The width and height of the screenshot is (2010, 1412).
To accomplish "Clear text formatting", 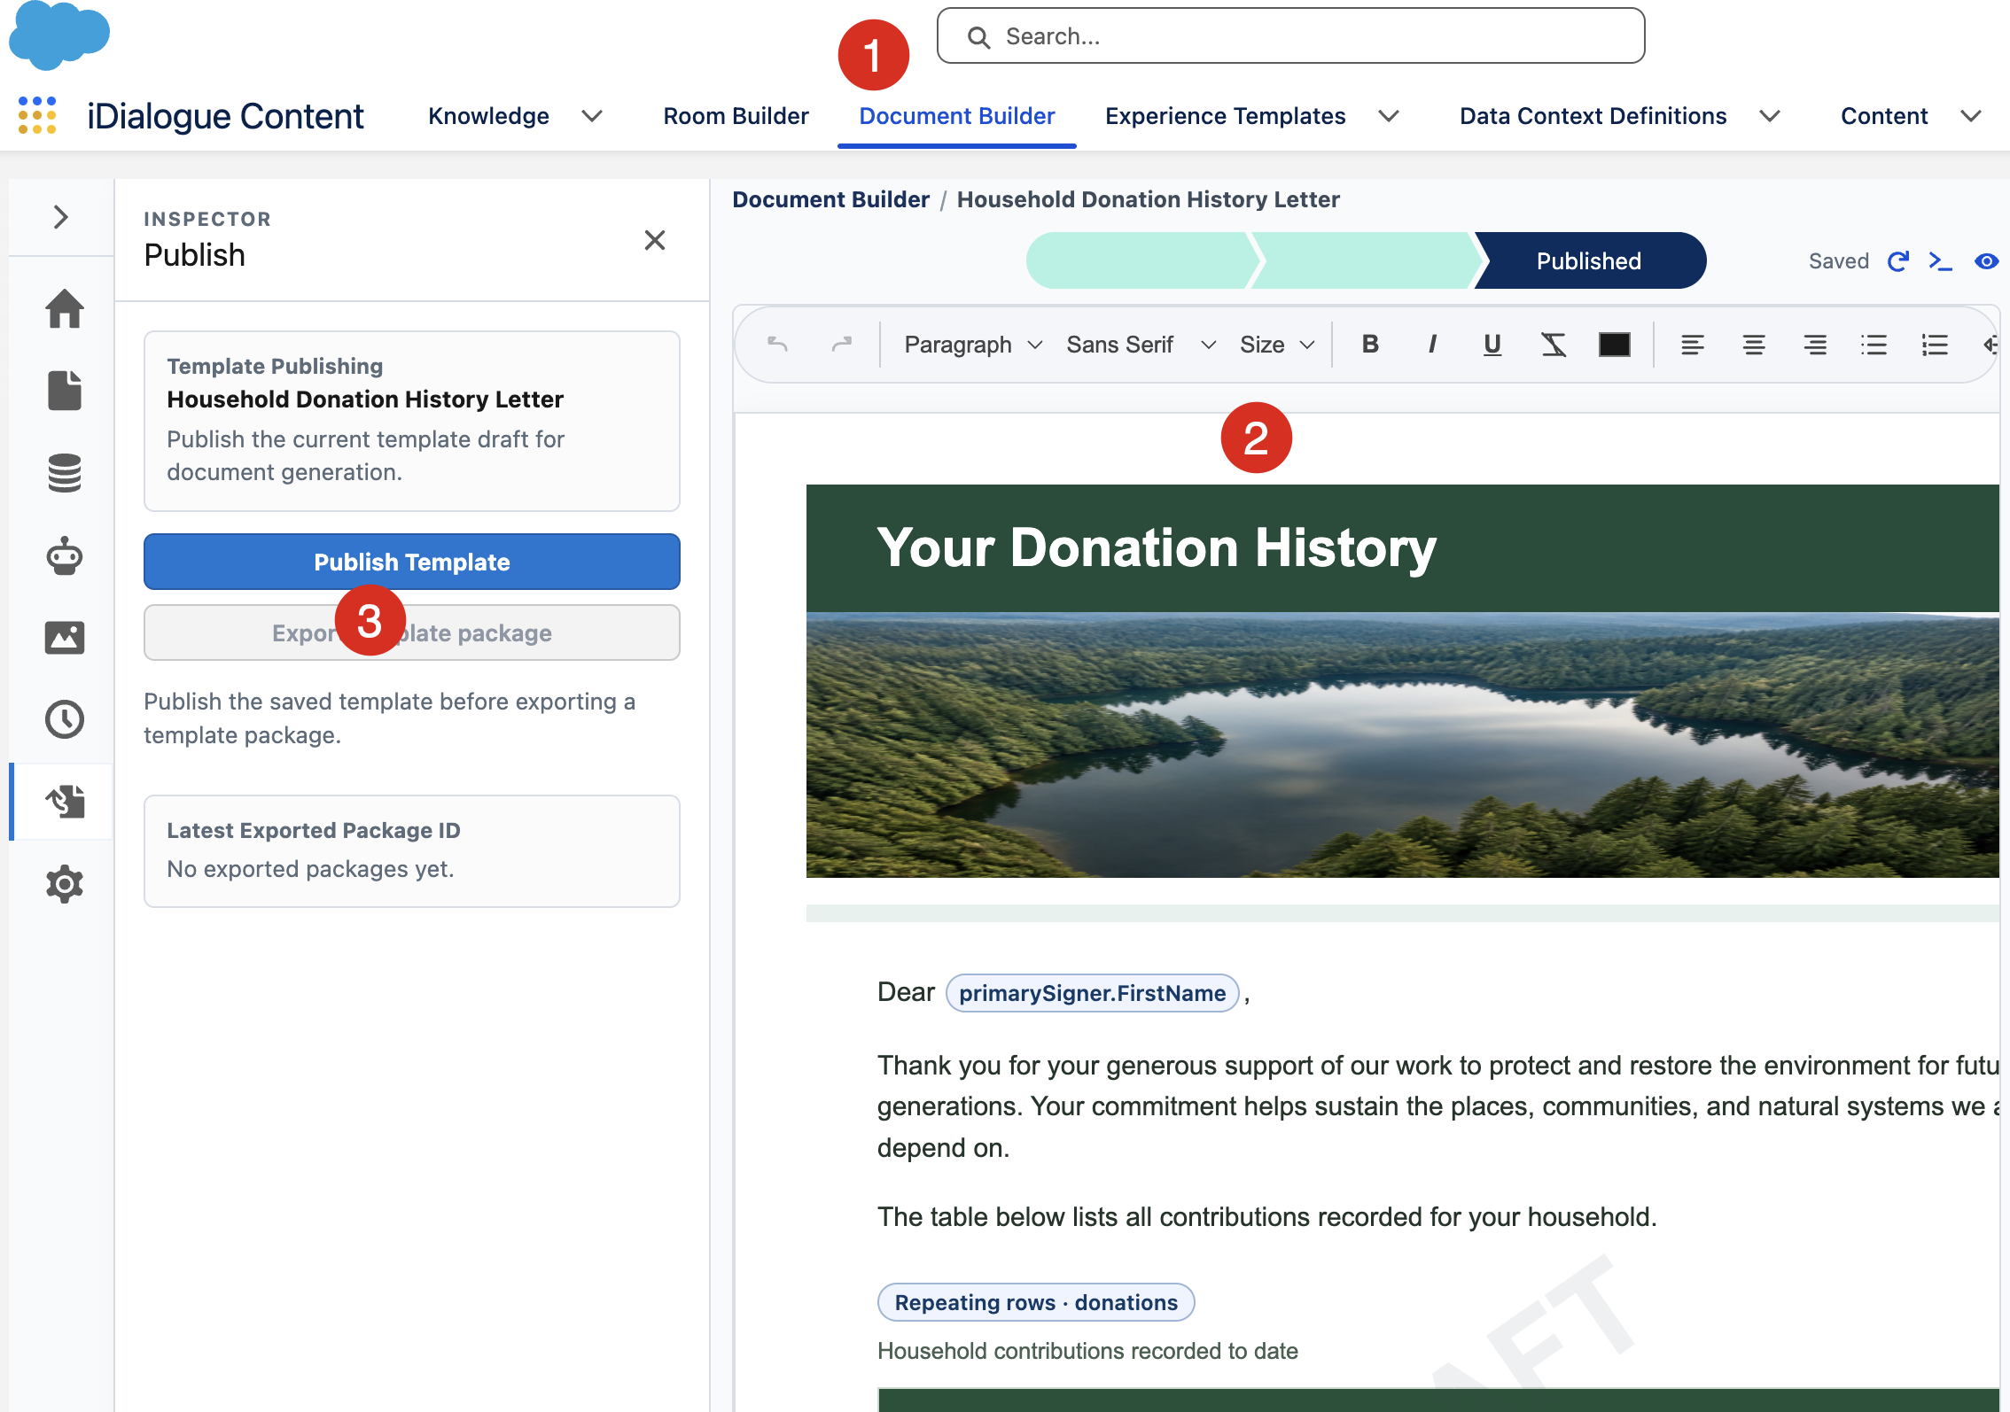I will (1554, 345).
